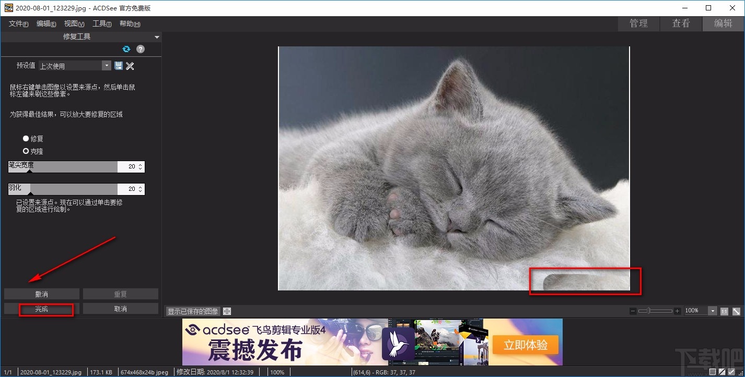Click the 取消 cancel button
Image resolution: width=745 pixels, height=377 pixels.
121,309
